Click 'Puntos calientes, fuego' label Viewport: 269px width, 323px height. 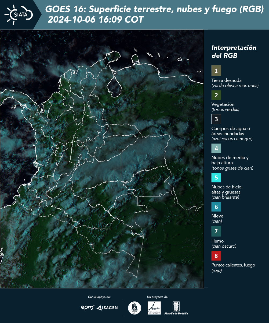[x=233, y=265]
